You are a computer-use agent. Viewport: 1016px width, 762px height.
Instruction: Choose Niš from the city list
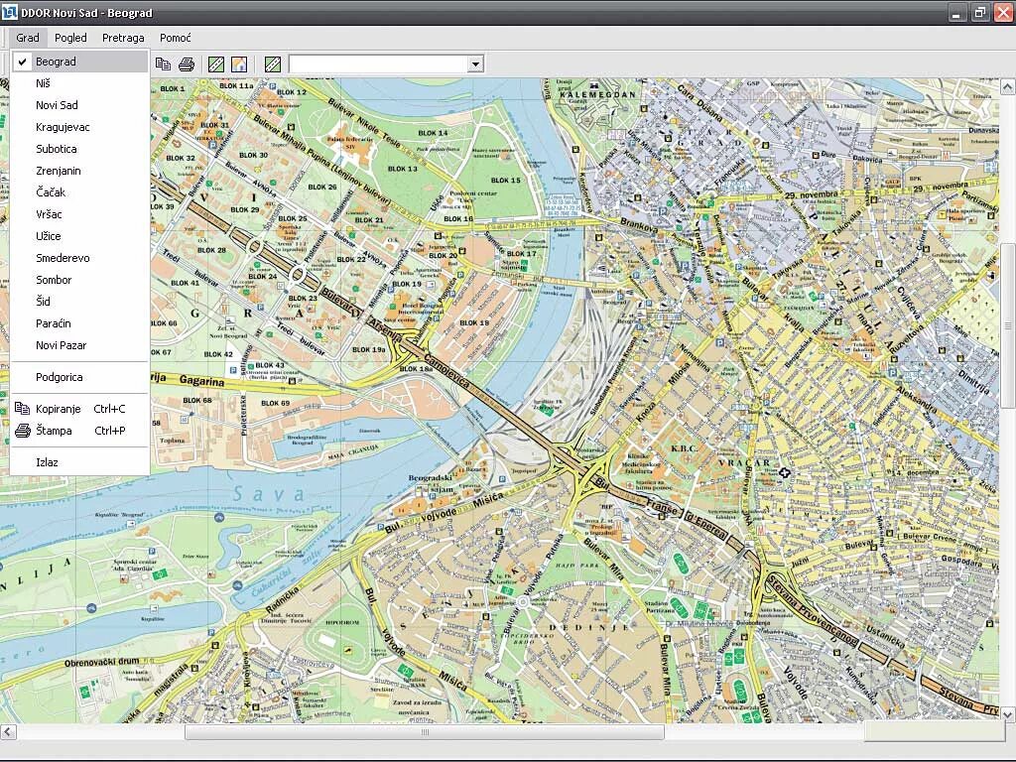79,83
